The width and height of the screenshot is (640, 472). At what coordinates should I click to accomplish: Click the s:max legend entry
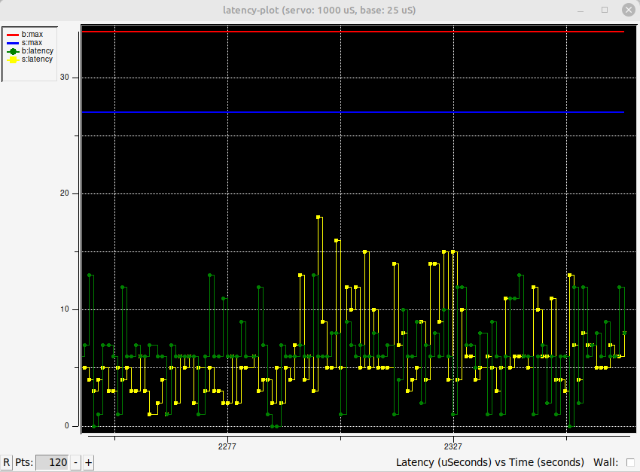click(x=25, y=43)
